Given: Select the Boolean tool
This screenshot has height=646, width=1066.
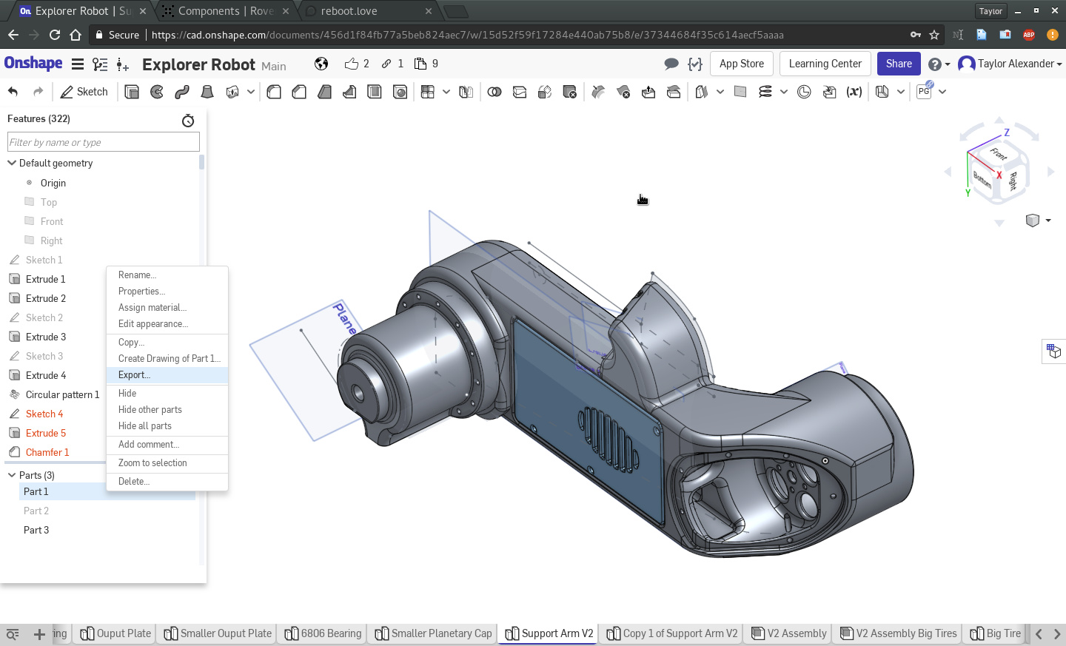Looking at the screenshot, I should [495, 92].
